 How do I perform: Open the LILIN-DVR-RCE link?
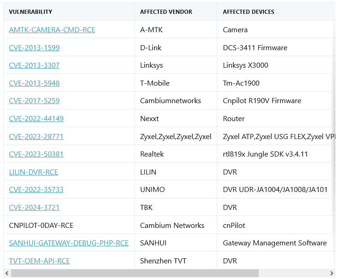[33, 172]
